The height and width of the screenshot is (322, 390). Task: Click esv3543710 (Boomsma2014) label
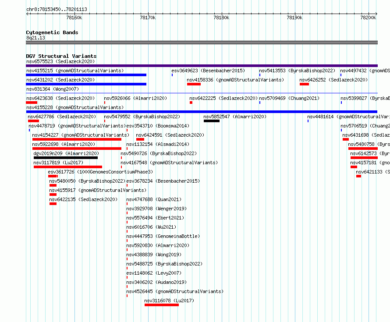[158, 126]
